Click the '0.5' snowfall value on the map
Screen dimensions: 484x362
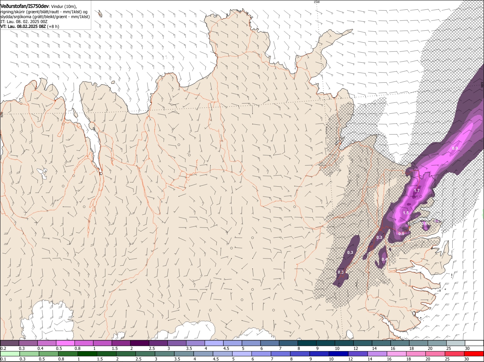[x=401, y=234]
